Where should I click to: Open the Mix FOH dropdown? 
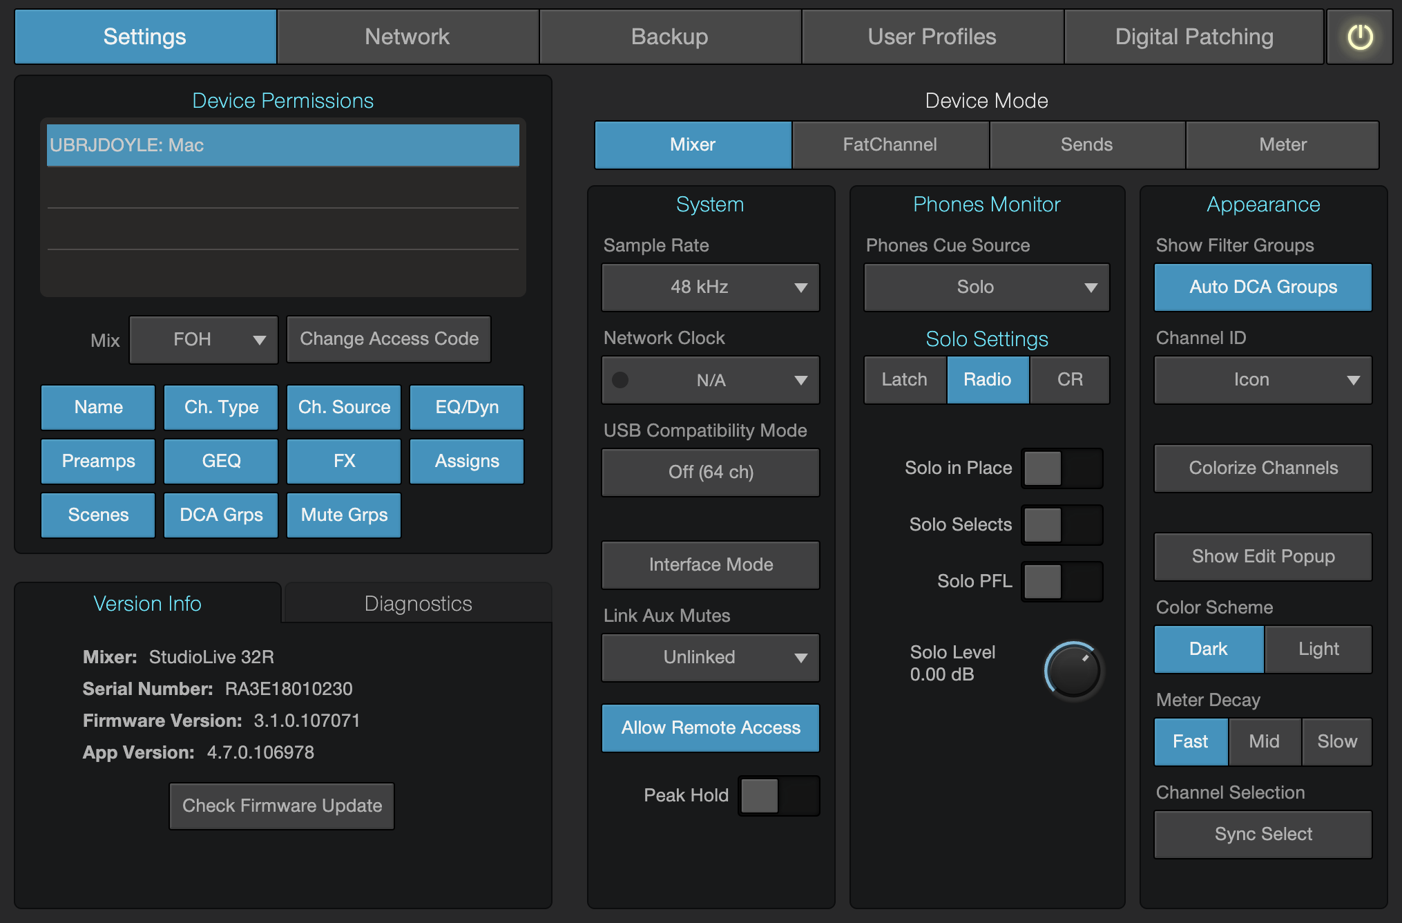(204, 339)
